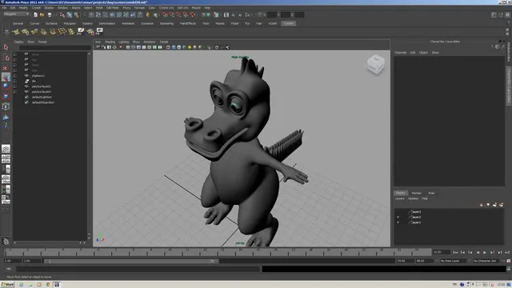Image resolution: width=512 pixels, height=288 pixels.
Task: Expand polySurface63 node in Outliner
Action: [15, 86]
